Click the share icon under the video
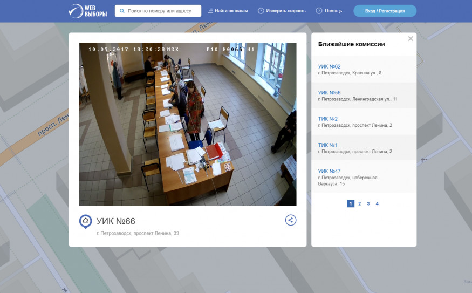This screenshot has width=472, height=293. [291, 220]
